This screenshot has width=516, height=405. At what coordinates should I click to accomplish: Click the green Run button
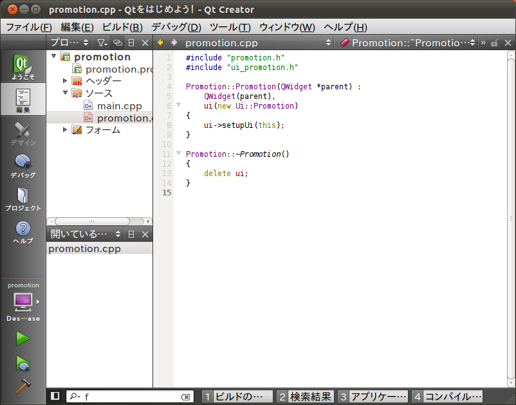click(x=23, y=338)
